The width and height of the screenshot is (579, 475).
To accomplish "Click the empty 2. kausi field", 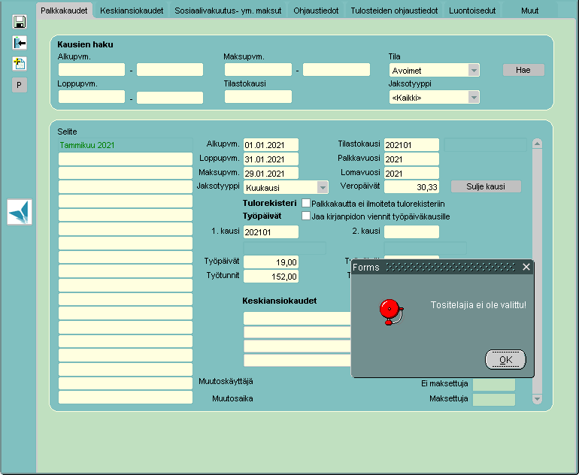I will click(411, 231).
